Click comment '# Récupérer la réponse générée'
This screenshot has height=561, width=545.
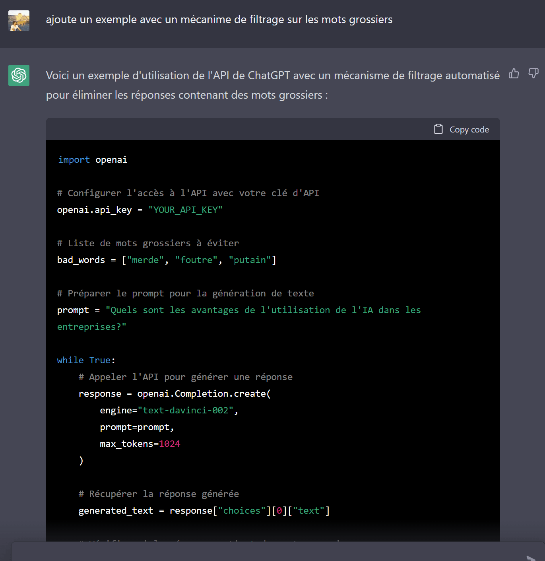159,494
